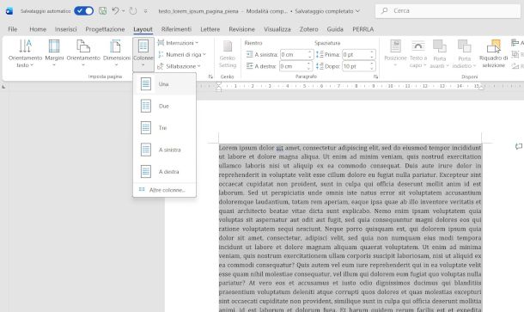Switch to the Home tab
This screenshot has width=524, height=312.
coord(38,29)
